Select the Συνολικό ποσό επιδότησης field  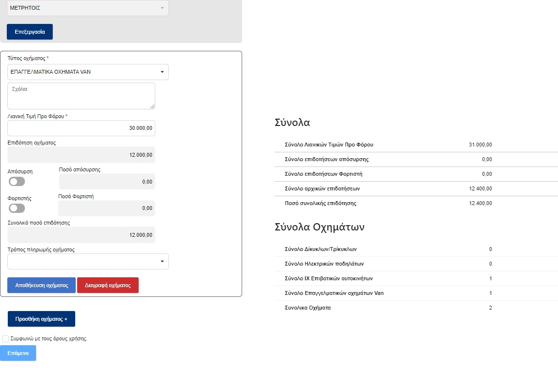coord(81,235)
